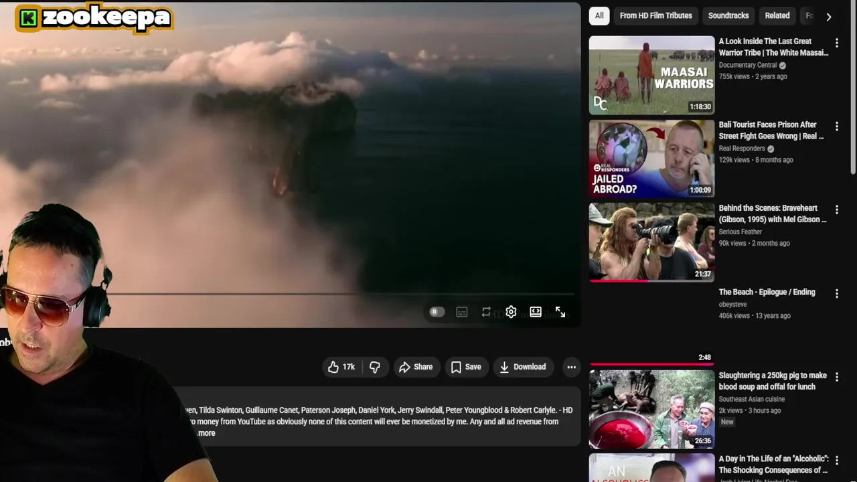Click the dislike thumbs-down button

[375, 367]
